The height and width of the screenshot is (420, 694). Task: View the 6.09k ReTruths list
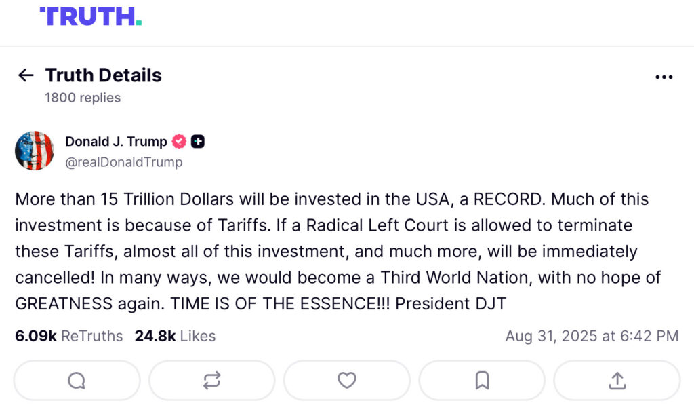69,336
